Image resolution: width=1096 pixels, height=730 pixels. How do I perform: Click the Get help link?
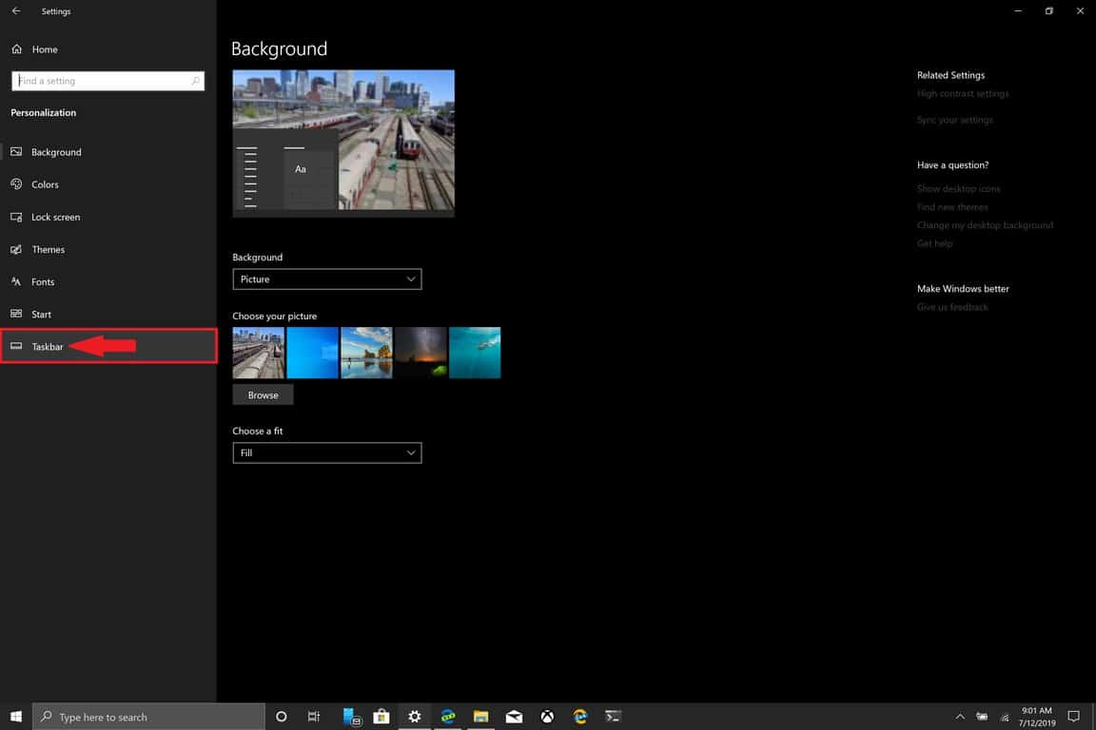[934, 243]
